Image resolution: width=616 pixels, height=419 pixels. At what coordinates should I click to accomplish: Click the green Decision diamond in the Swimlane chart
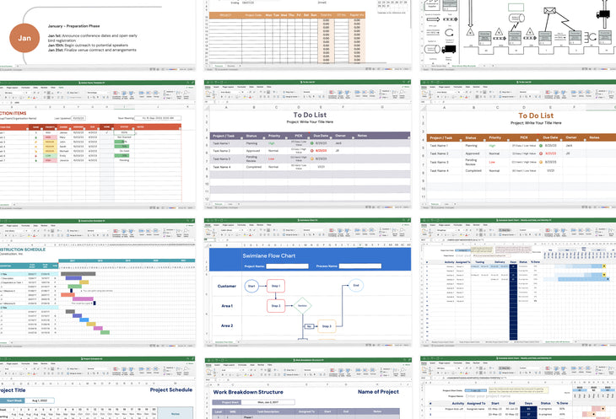tap(302, 305)
